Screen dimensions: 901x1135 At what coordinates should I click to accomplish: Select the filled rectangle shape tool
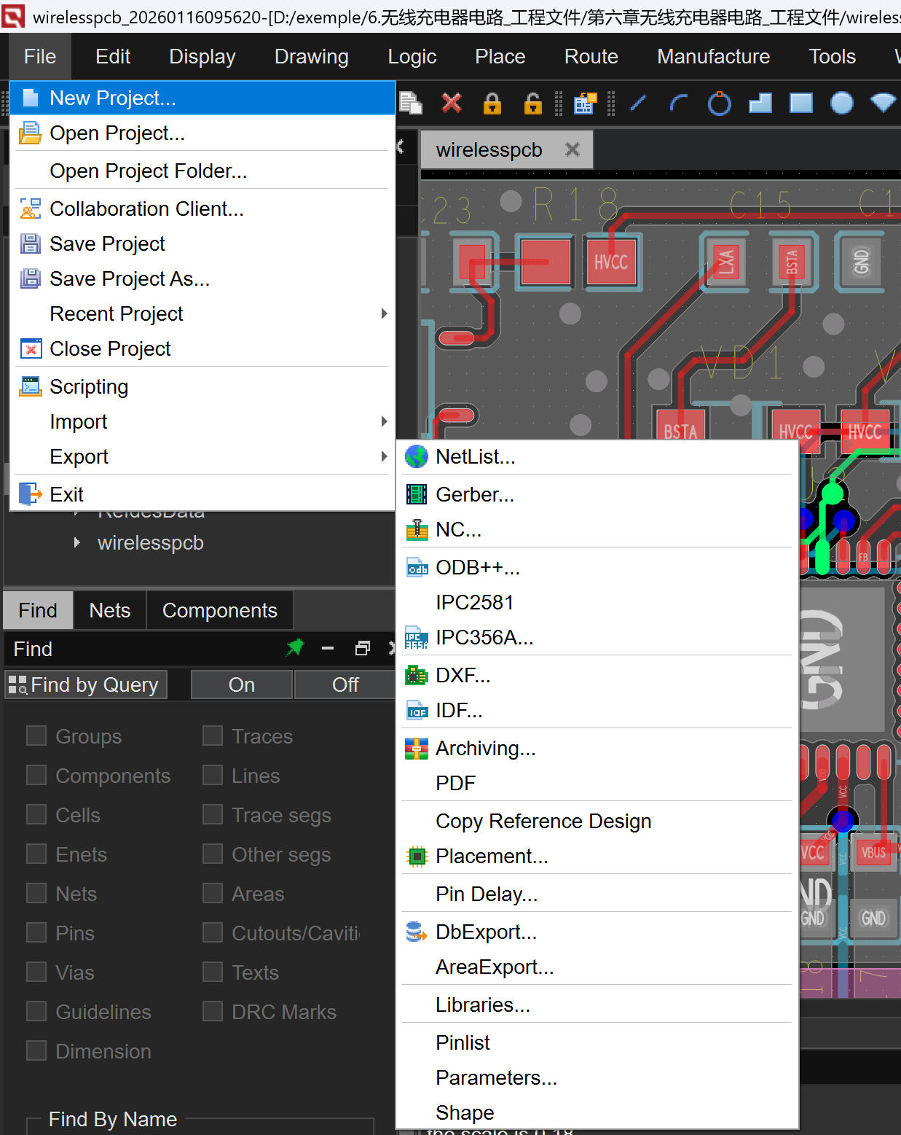(801, 104)
